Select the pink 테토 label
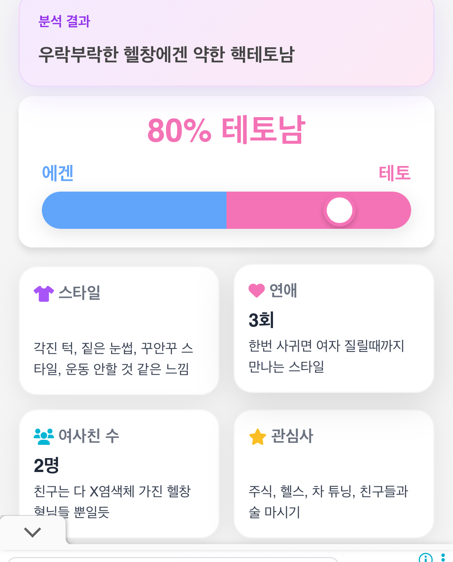The width and height of the screenshot is (453, 562). click(x=395, y=173)
